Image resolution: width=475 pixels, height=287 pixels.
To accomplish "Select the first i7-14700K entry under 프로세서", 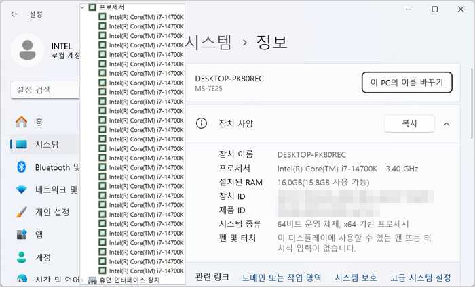I will click(x=146, y=16).
